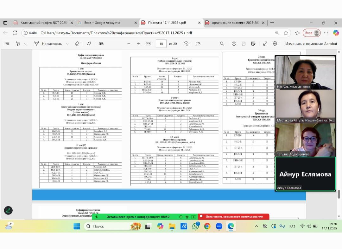Viewport: 342px width, 249px height.
Task: Click the read aloud icon
Action: pos(89,44)
